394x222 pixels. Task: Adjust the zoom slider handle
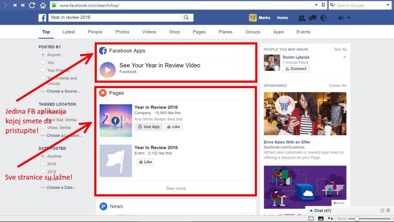click(357, 219)
